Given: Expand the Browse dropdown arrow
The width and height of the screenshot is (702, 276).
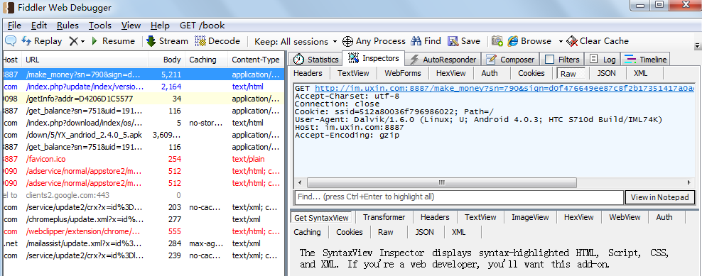Looking at the screenshot, I should (x=561, y=42).
